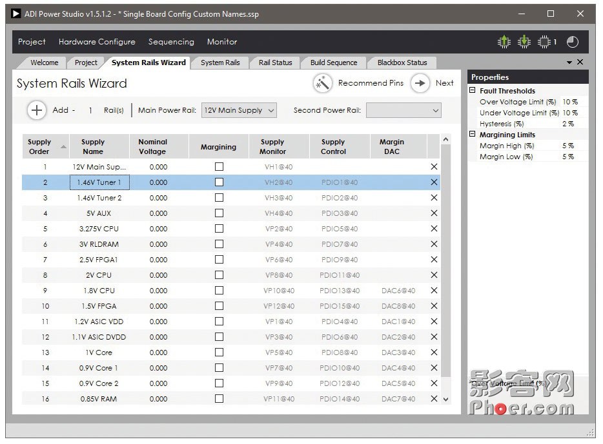Enable margining for 3V RLDRAM
This screenshot has width=603, height=444.
220,244
